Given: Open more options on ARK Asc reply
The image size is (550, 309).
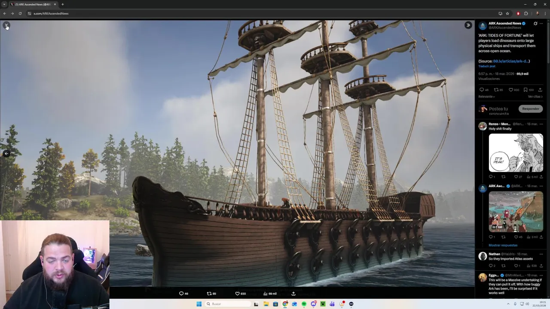Looking at the screenshot, I should click(x=541, y=186).
